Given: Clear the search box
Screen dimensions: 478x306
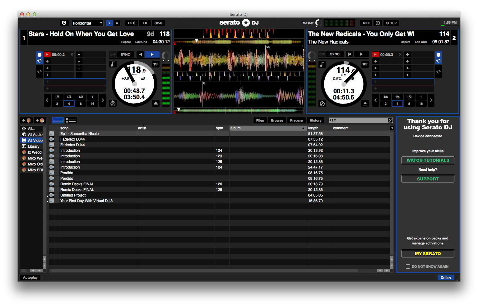Looking at the screenshot, I should click(390, 120).
